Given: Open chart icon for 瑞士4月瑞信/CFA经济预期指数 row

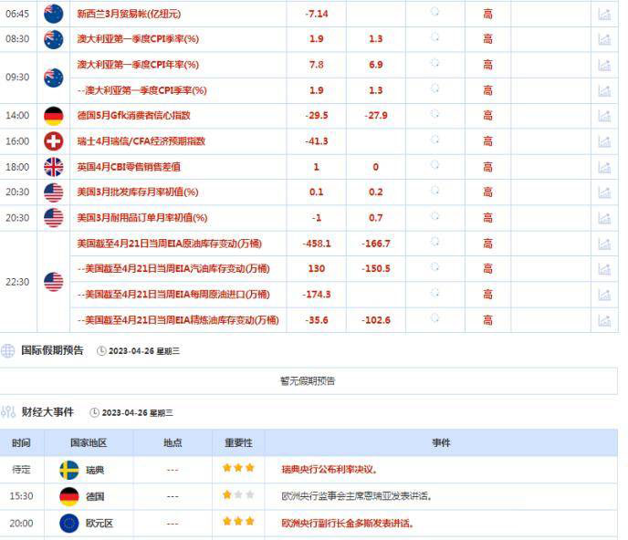Looking at the screenshot, I should tap(604, 141).
